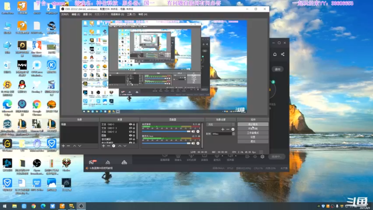Toggle visibility of 图像 source
Image resolution: width=373 pixels, height=210 pixels.
131,135
